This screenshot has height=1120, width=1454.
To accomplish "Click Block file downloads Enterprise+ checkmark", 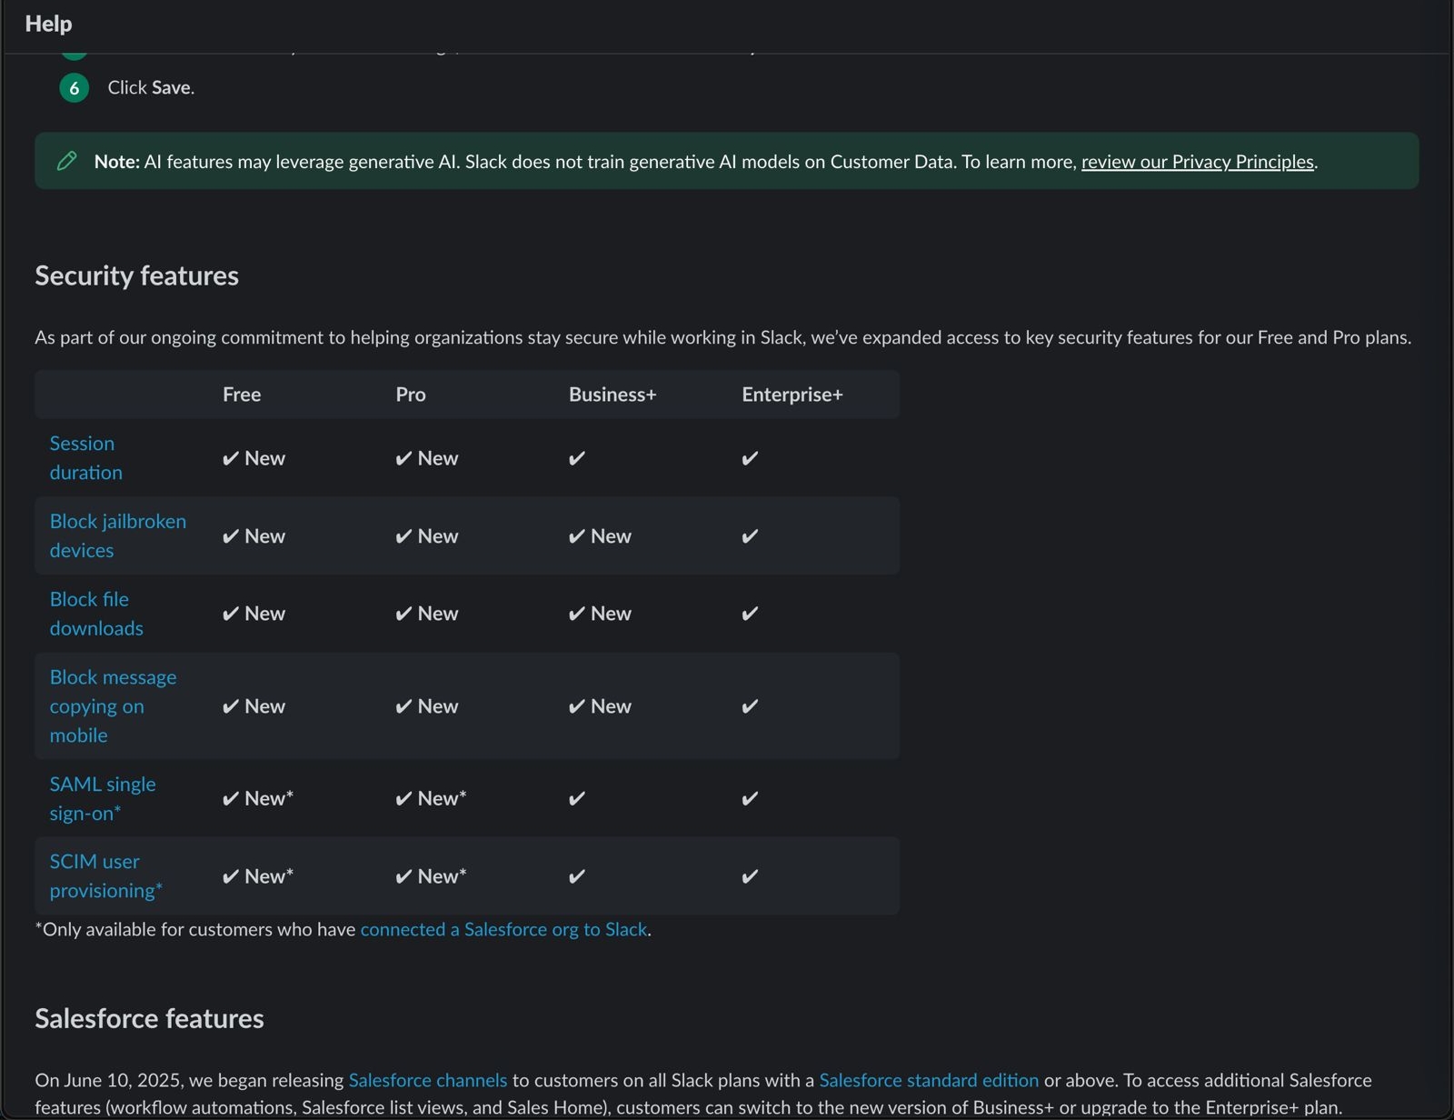I will (750, 615).
